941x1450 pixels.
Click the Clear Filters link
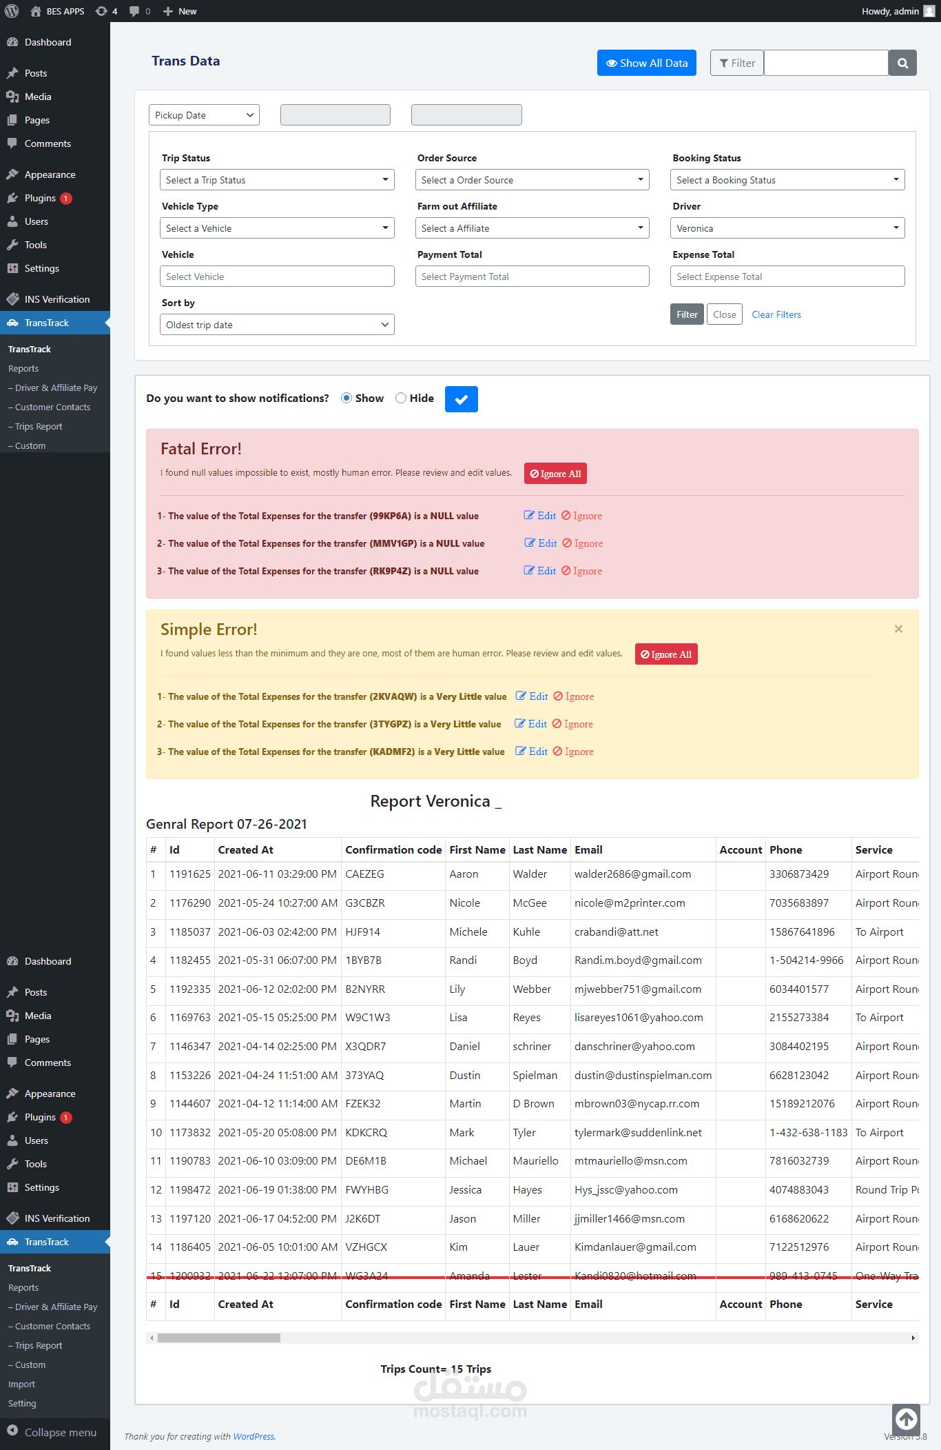click(776, 314)
